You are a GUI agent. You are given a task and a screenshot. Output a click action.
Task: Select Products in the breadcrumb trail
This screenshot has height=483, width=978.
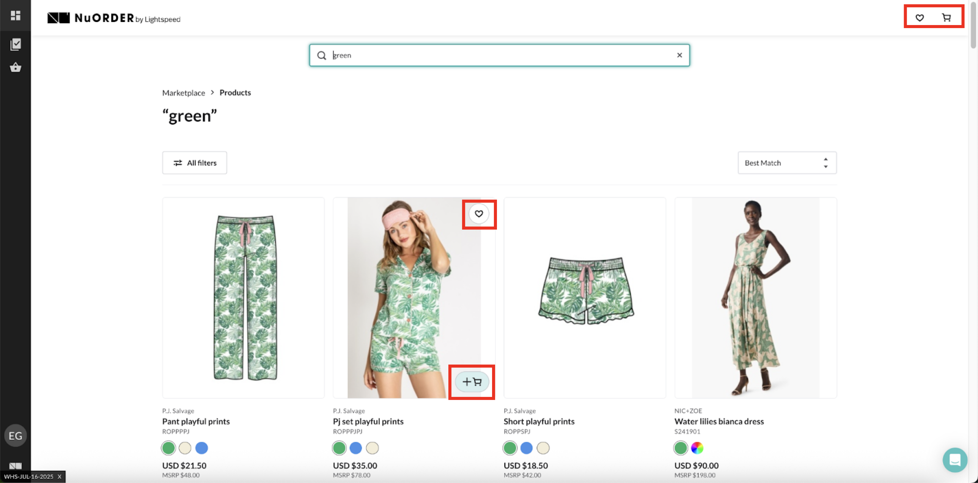pos(235,93)
